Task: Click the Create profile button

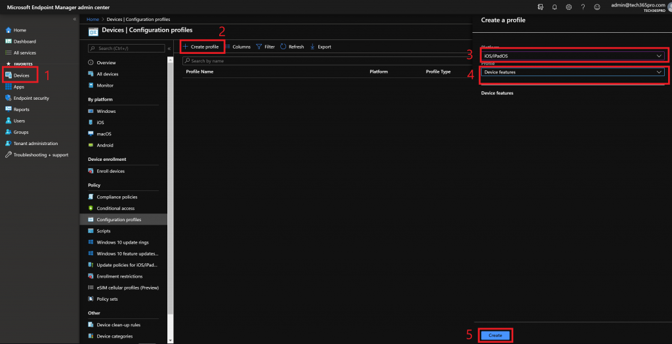Action: tap(201, 47)
